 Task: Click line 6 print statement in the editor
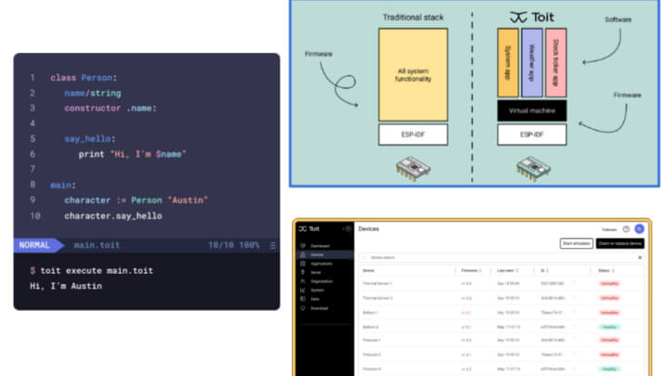coord(132,154)
